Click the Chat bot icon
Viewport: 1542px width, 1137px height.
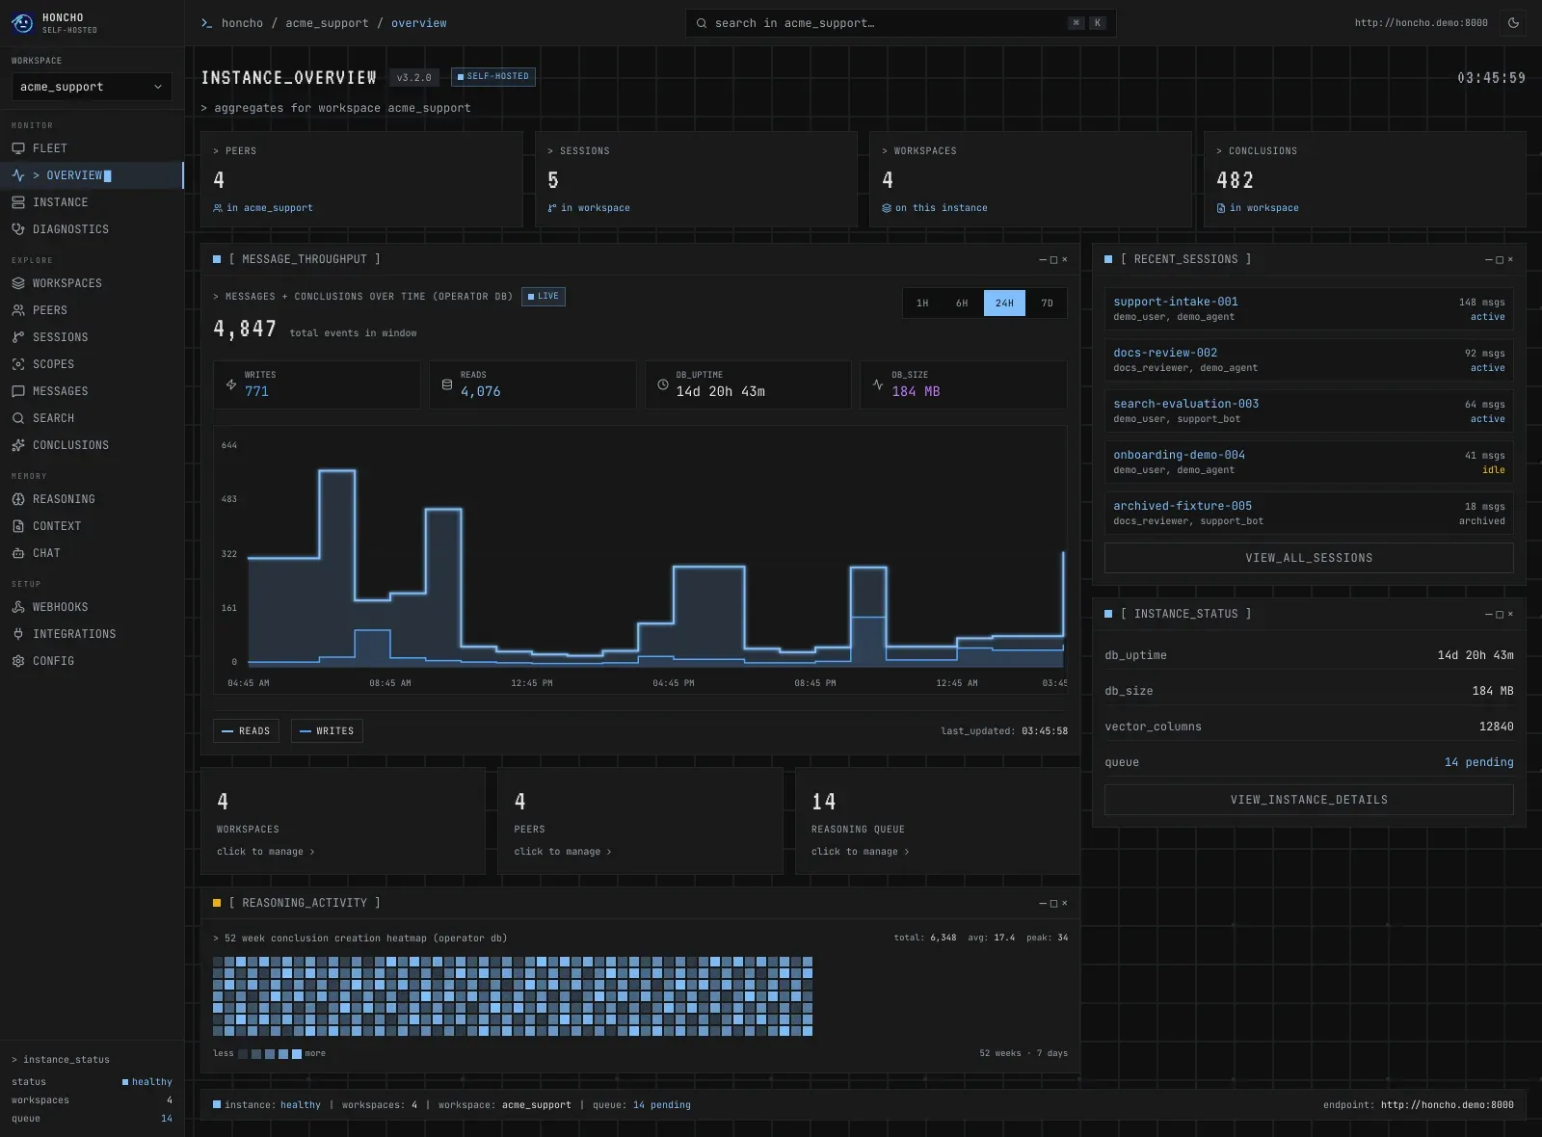coord(18,553)
